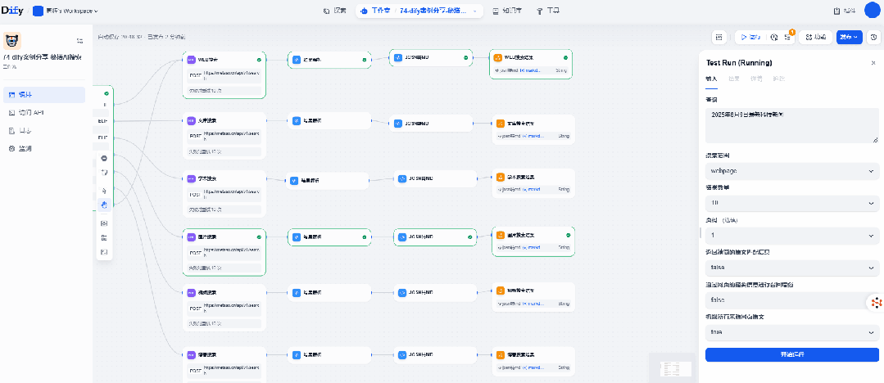
Task: Open the 功能 features panel button
Action: [816, 37]
